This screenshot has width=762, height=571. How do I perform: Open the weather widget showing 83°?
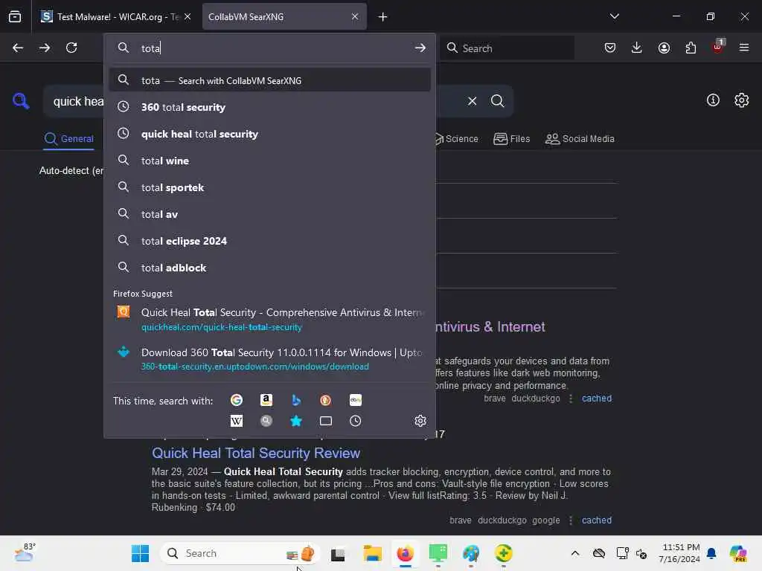(x=25, y=552)
